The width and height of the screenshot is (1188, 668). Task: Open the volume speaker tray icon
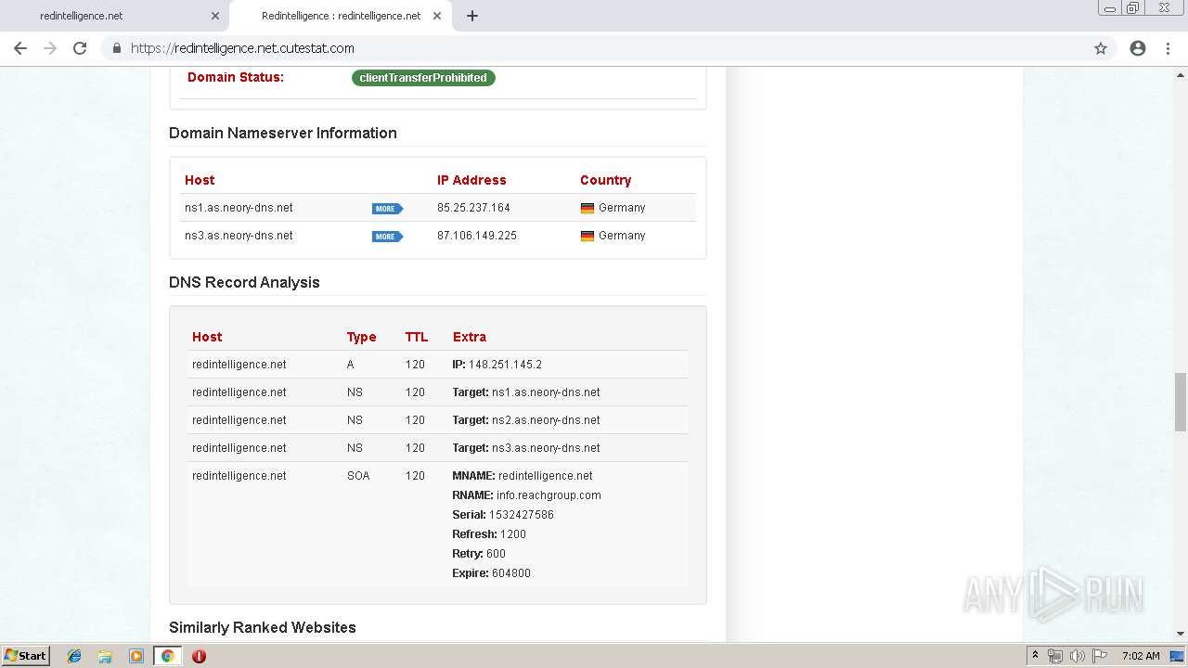1078,656
